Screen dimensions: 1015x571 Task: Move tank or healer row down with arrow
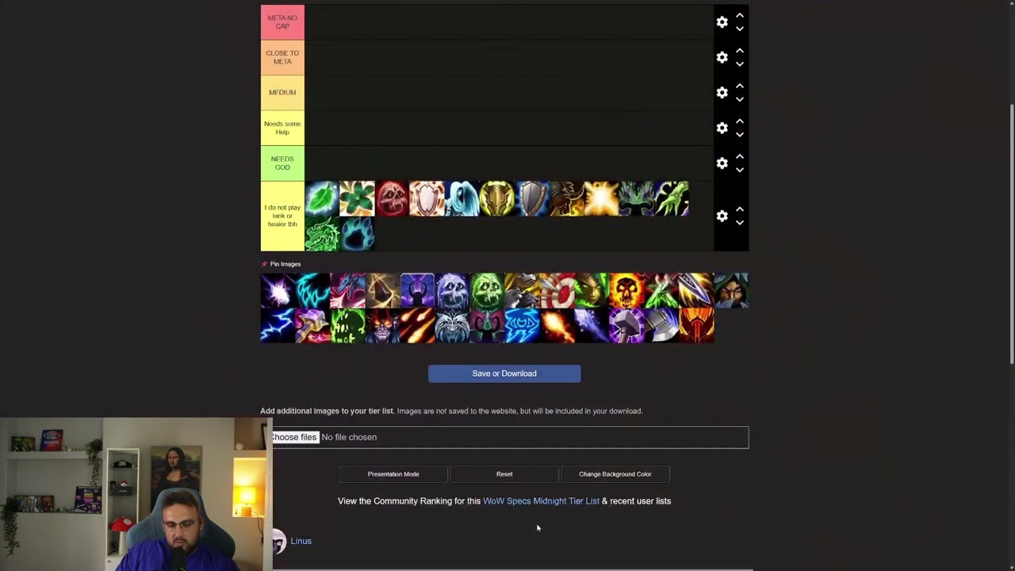[739, 223]
